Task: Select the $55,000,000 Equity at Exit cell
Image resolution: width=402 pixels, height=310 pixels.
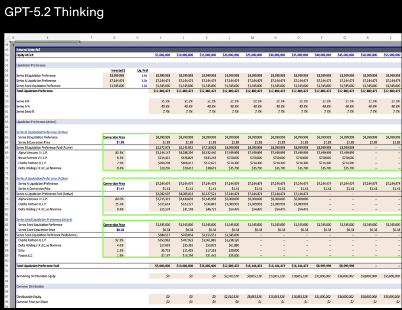Action: [392, 55]
